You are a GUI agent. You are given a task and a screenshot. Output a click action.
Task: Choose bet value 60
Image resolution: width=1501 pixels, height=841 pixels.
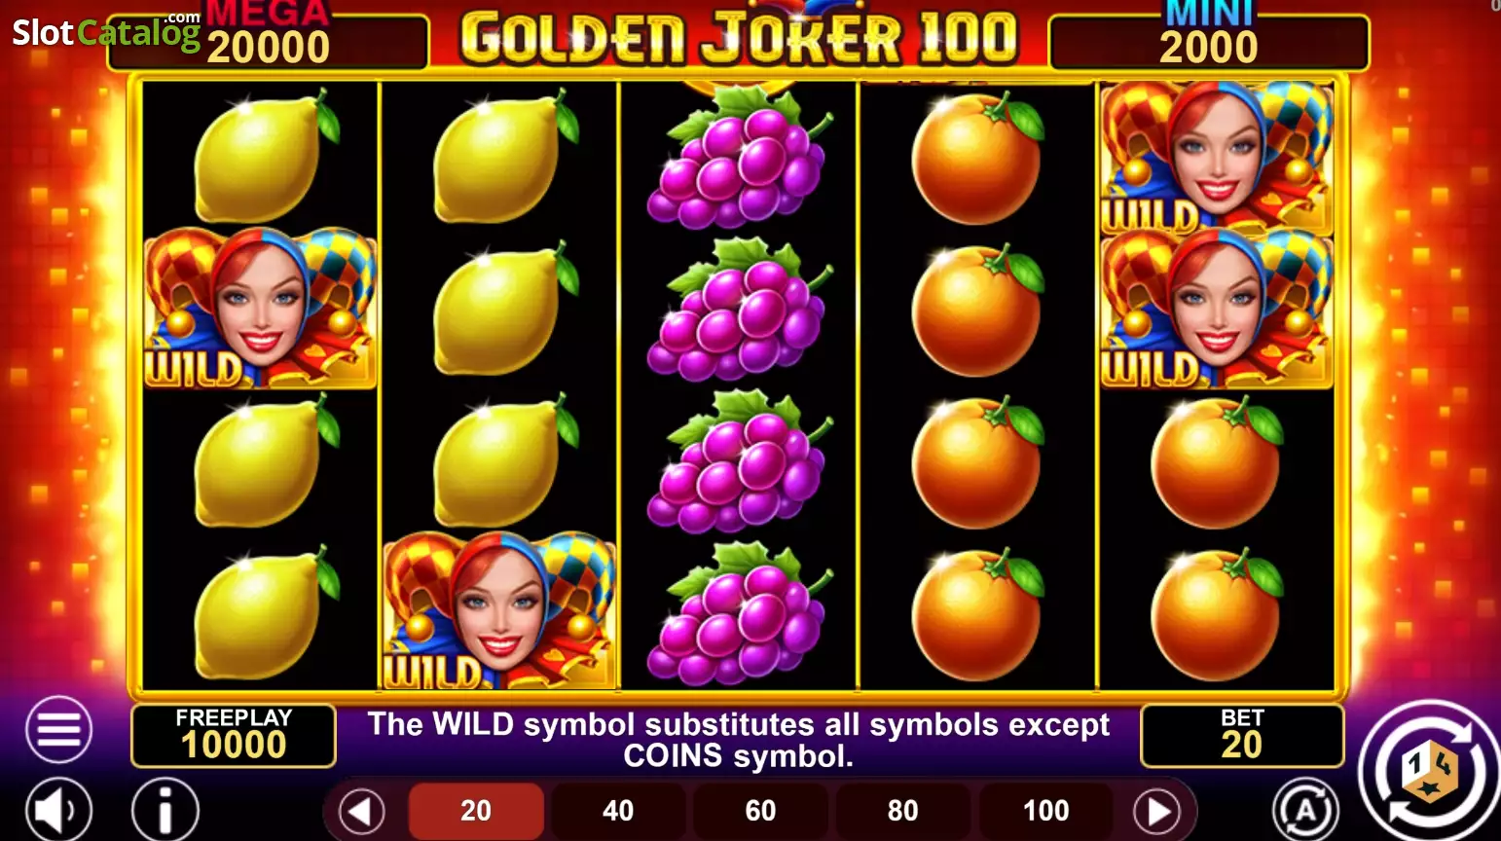[x=760, y=811]
